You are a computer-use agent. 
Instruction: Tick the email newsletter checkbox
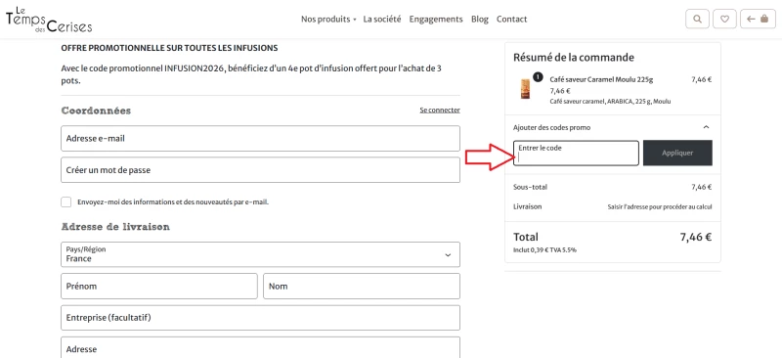pos(65,201)
